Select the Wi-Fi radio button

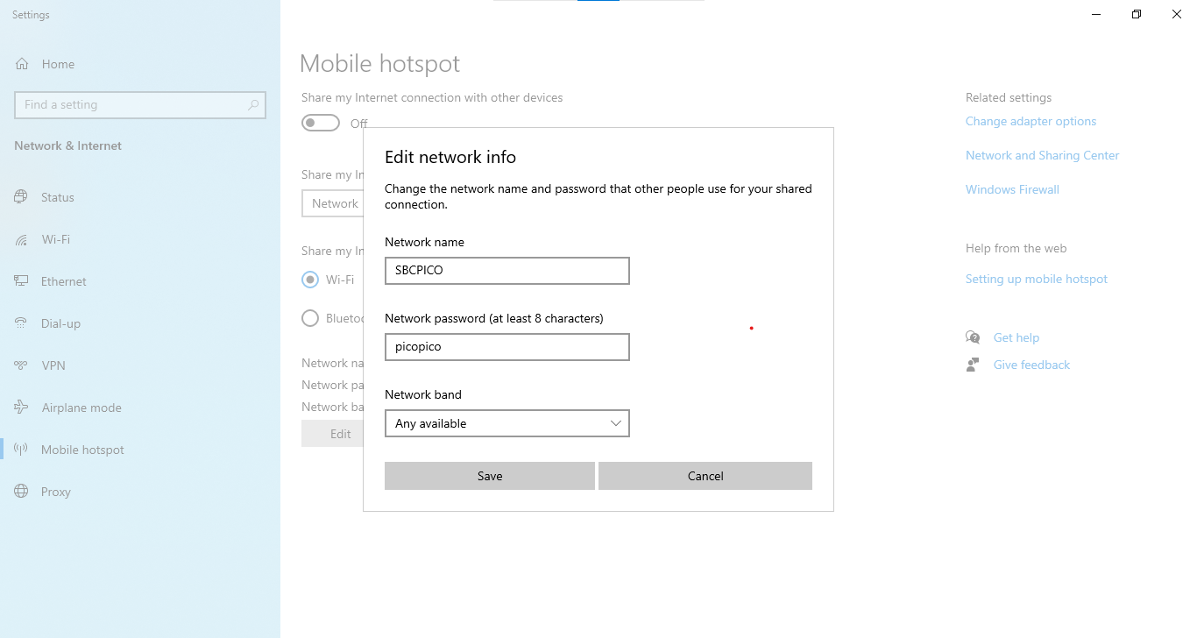point(309,279)
